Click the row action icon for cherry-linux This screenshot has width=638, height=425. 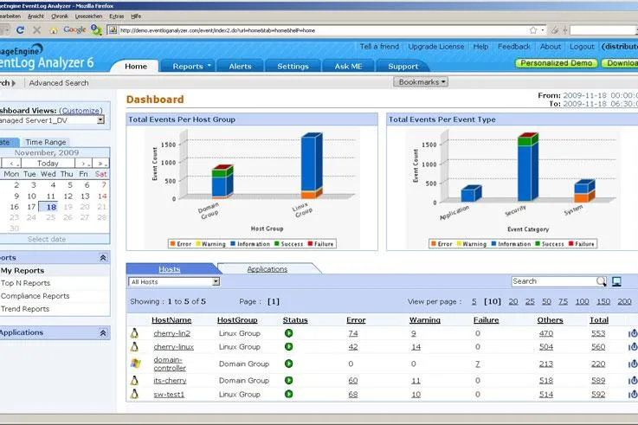(x=633, y=347)
